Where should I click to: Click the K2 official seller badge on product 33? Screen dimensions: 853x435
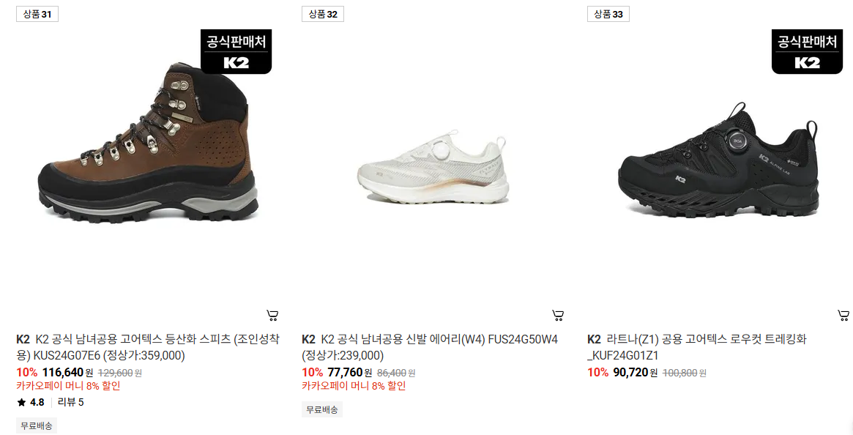[808, 52]
